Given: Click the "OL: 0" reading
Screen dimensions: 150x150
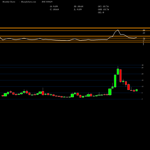Looking at the screenshot, I should [101, 12].
